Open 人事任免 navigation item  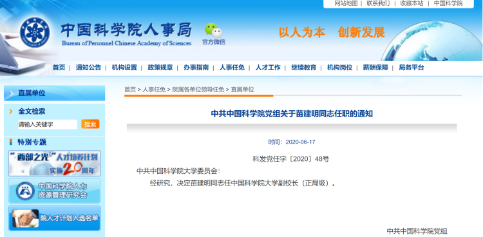click(x=232, y=68)
